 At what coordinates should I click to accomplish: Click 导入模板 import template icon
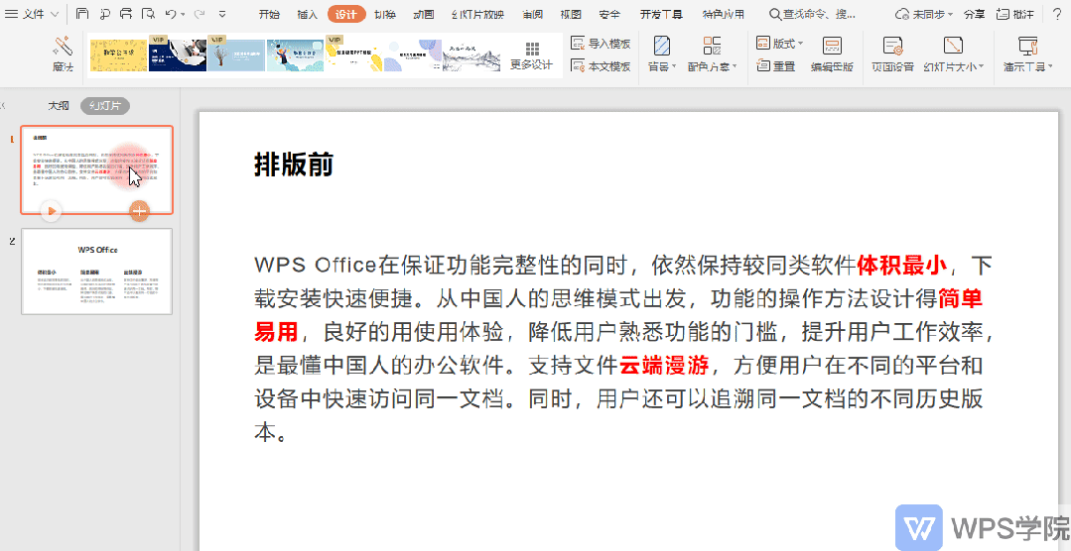point(578,44)
